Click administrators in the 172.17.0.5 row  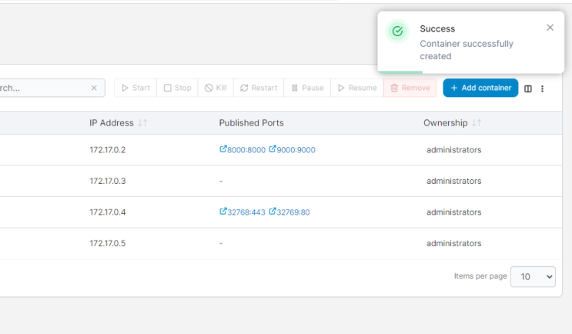tap(453, 243)
